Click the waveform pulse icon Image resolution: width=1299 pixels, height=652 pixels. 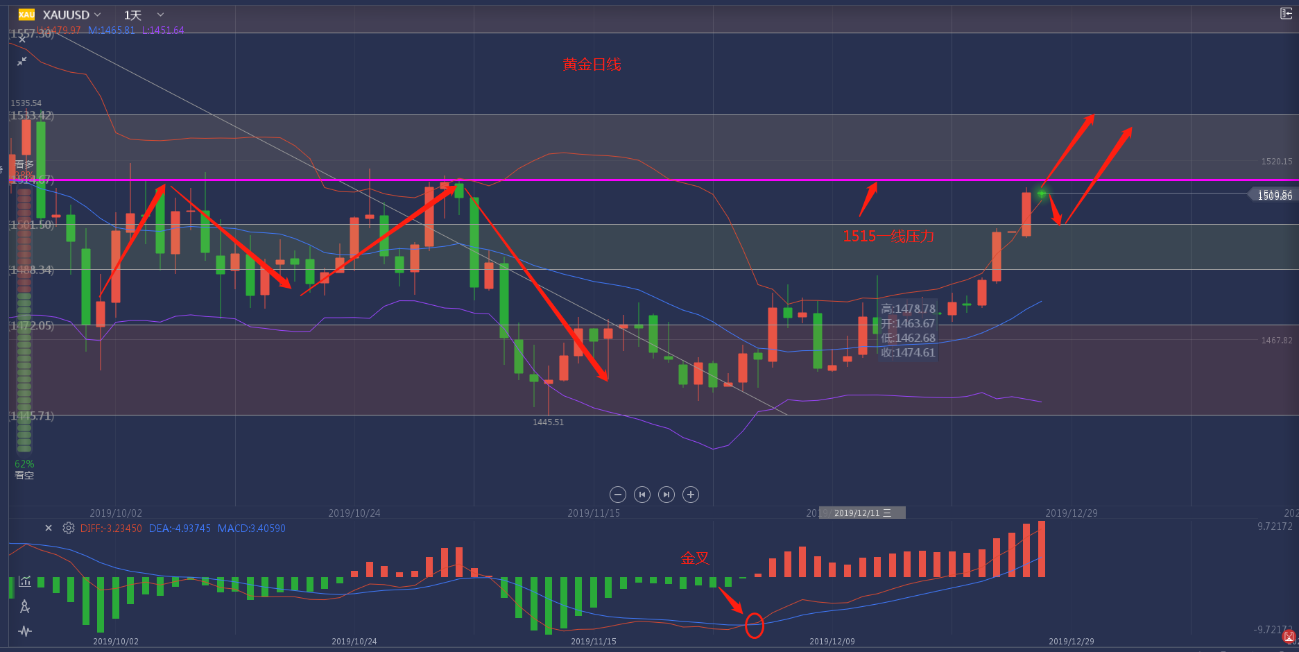25,631
